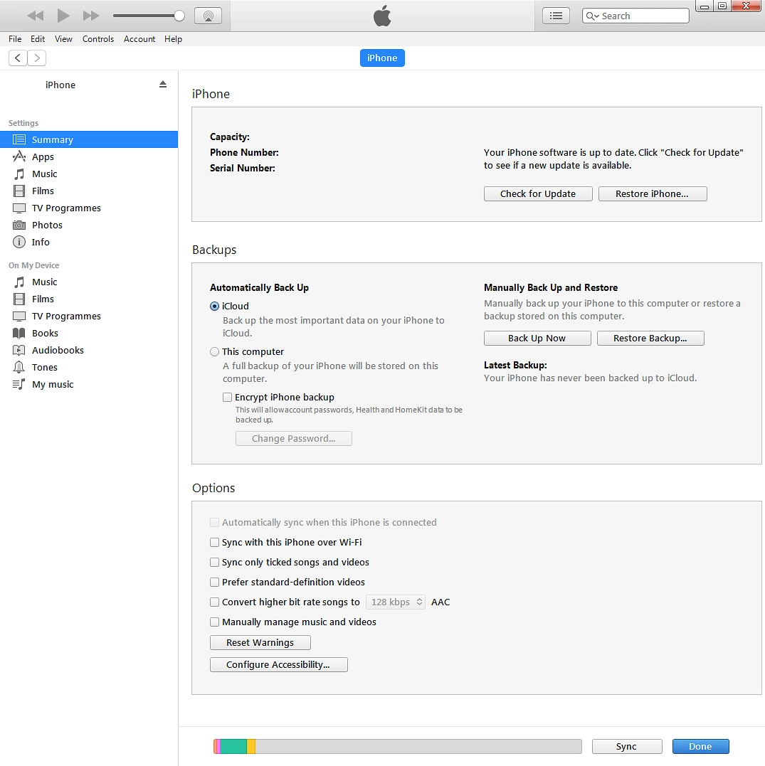This screenshot has height=766, width=765.
Task: Click the fast-forward icon
Action: (x=91, y=16)
